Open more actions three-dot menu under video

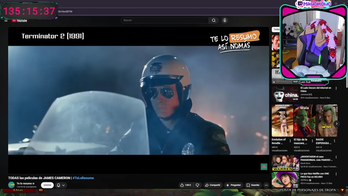[266, 185]
